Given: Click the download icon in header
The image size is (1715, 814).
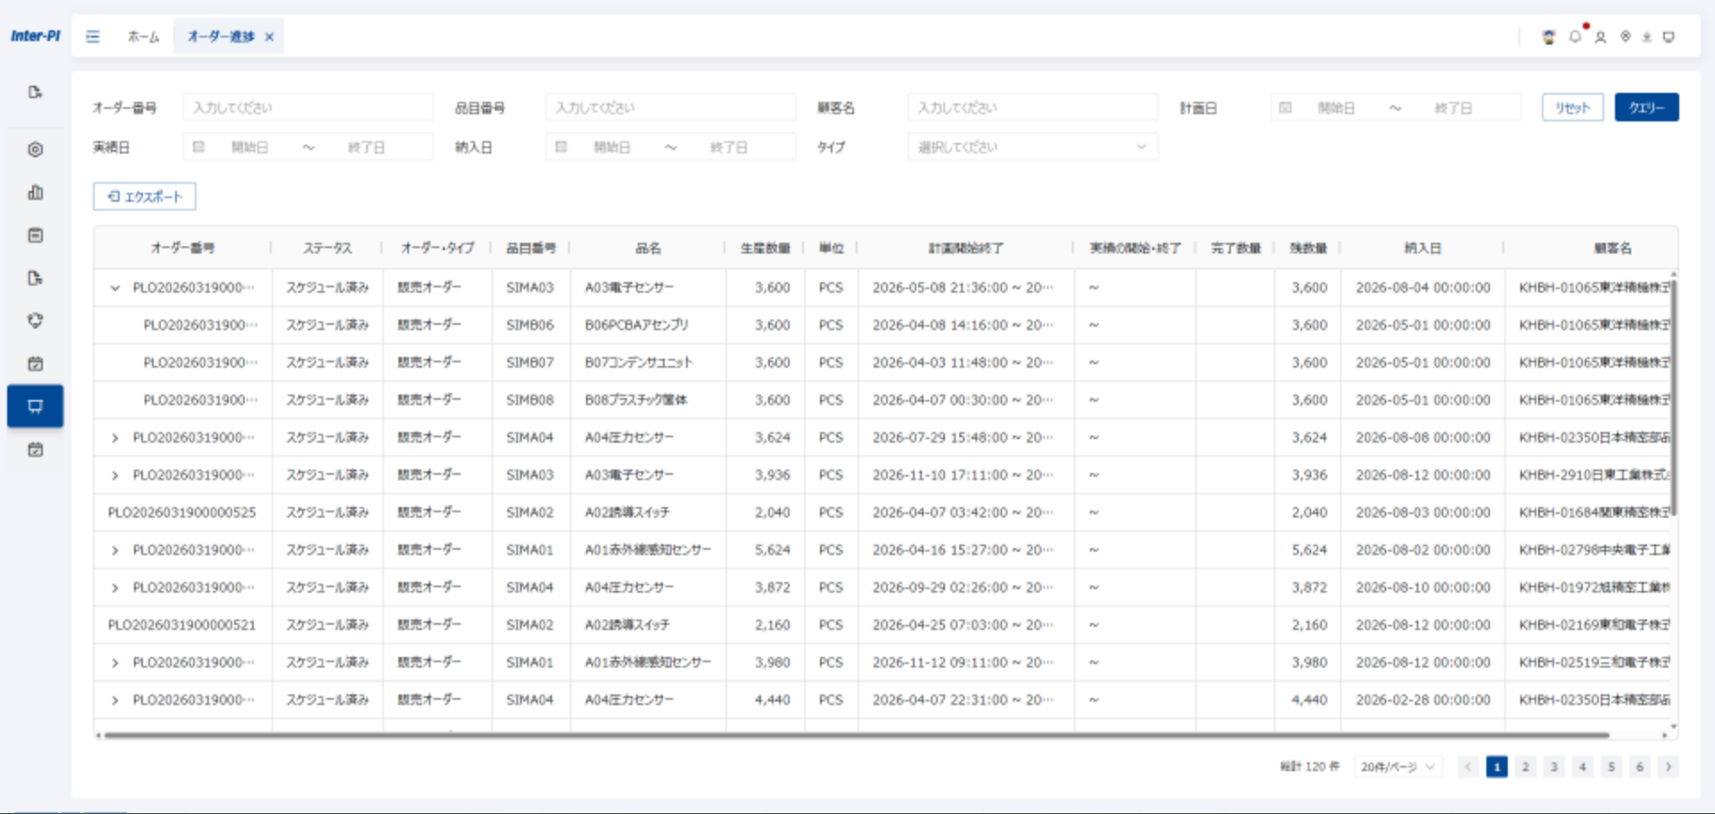Looking at the screenshot, I should click(1647, 37).
